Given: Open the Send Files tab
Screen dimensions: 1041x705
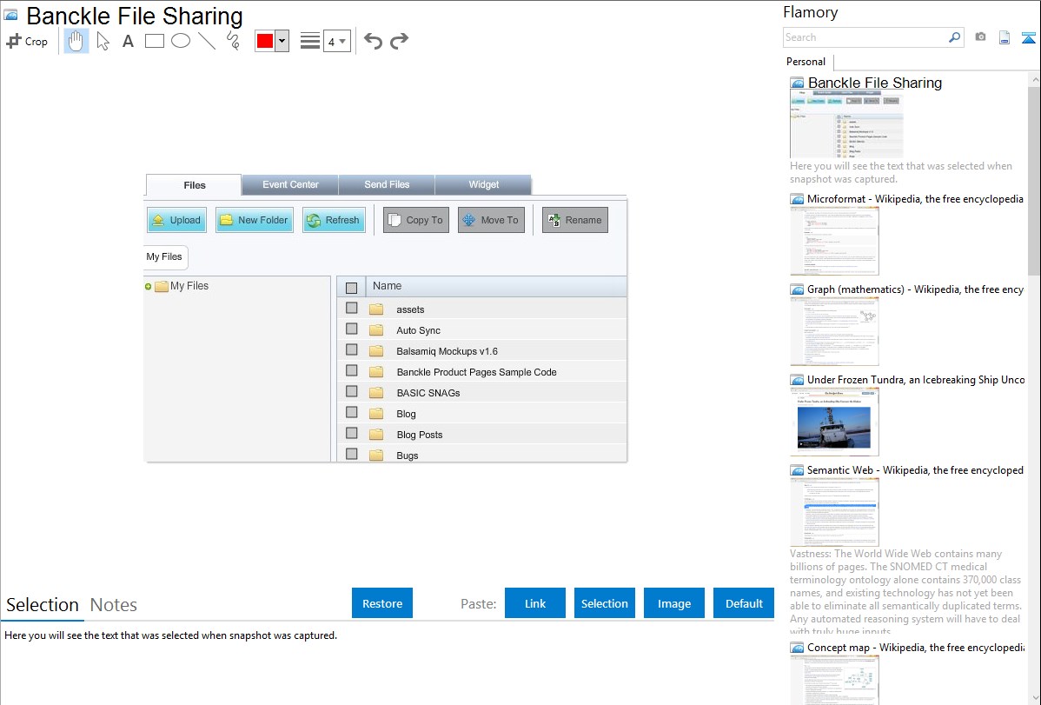Looking at the screenshot, I should click(x=387, y=184).
